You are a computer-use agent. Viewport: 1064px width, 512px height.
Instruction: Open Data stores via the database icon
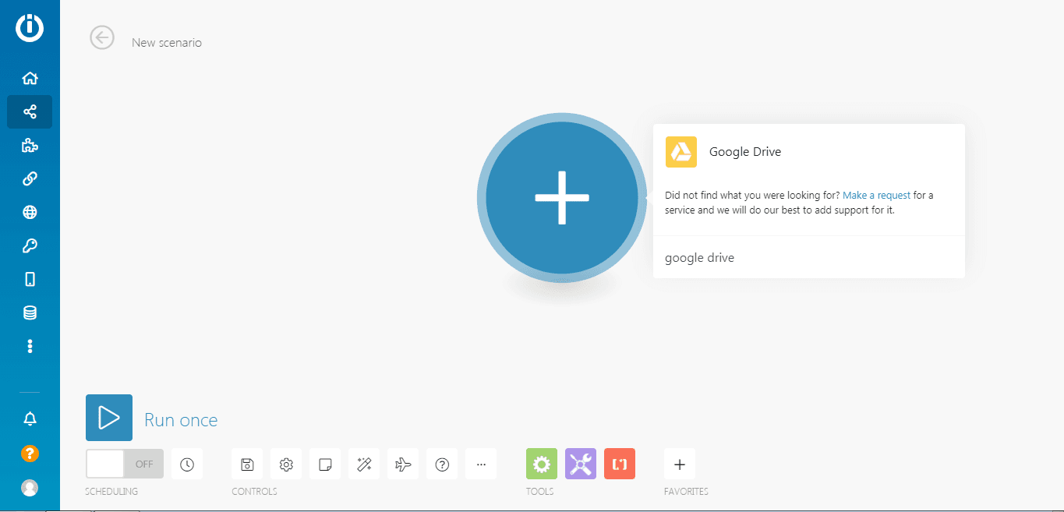[30, 312]
